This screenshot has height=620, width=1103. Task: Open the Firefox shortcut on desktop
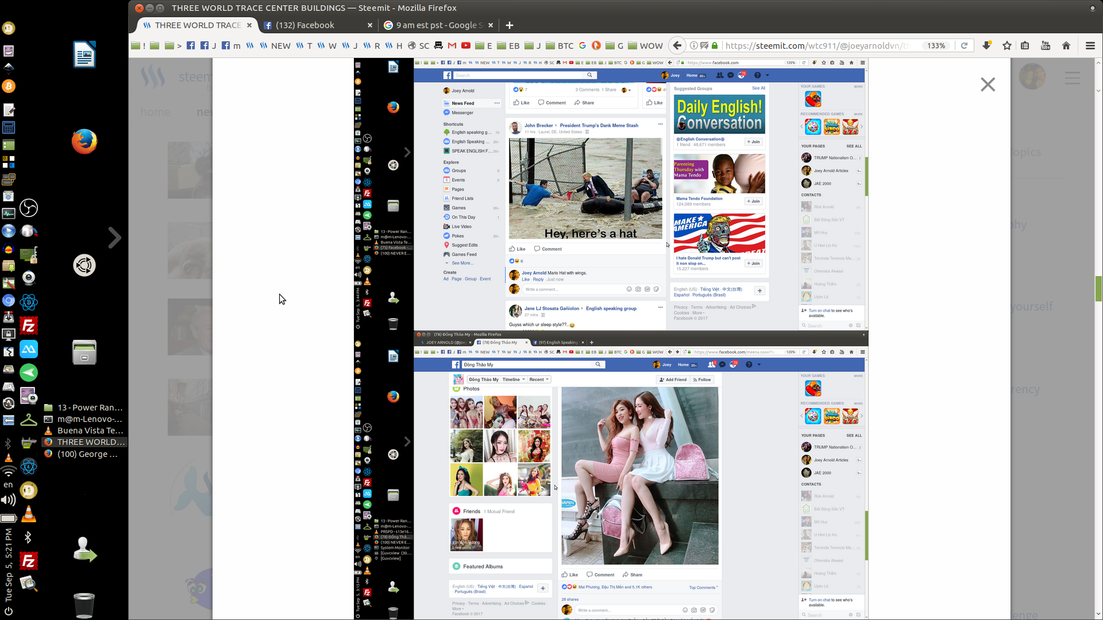point(84,141)
